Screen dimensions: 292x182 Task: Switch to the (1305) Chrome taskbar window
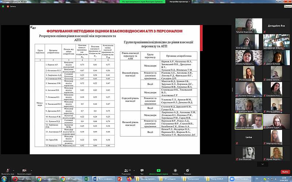coord(71,179)
